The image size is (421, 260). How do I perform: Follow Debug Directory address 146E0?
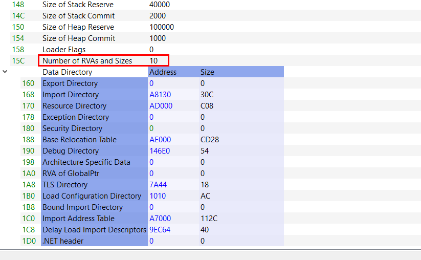pos(160,151)
